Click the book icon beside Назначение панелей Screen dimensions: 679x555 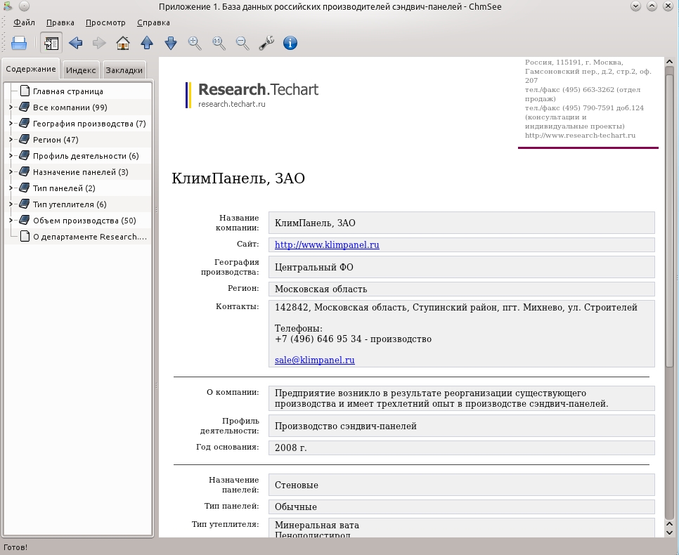25,172
